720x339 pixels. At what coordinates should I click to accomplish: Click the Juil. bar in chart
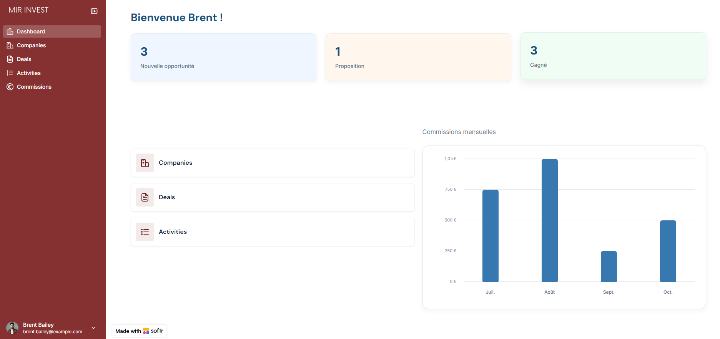491,236
